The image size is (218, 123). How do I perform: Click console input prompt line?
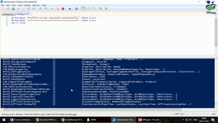coord(108,107)
